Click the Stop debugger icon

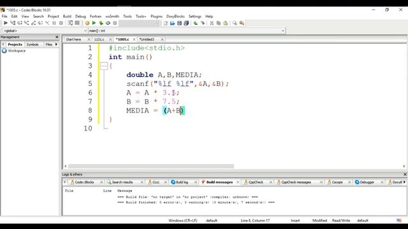tap(61, 23)
